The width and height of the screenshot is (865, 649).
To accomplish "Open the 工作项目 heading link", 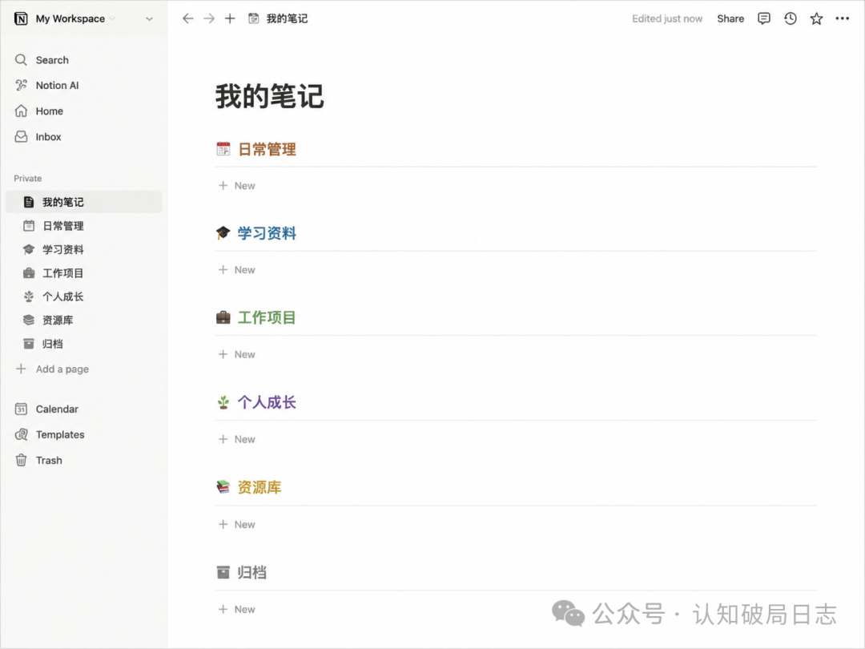I will pos(267,318).
